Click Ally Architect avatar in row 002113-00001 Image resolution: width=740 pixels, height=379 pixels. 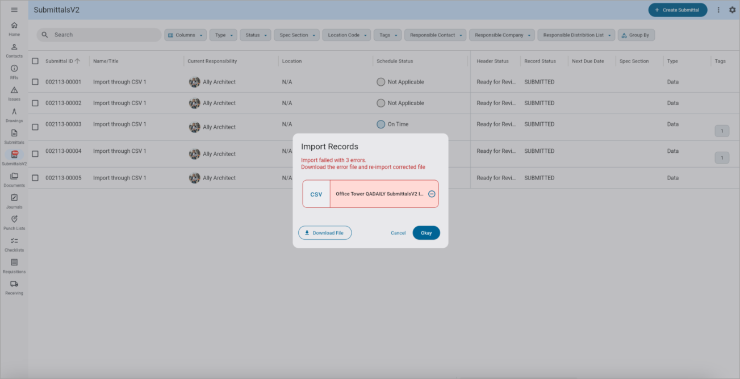pos(195,82)
